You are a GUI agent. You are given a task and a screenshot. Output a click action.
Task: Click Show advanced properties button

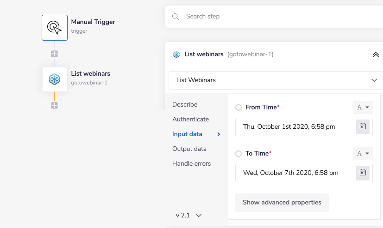[x=282, y=203]
